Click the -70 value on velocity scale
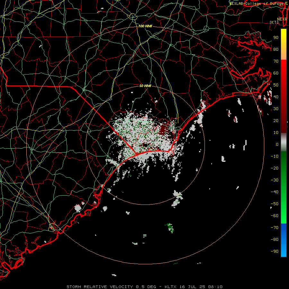 pos(275,228)
